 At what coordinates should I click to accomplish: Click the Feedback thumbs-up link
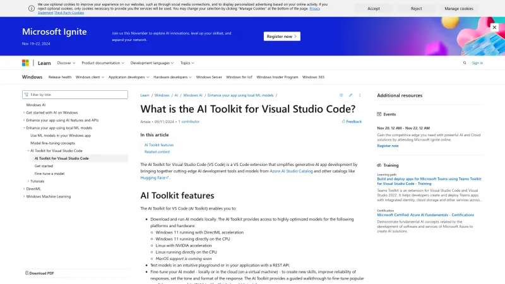pos(352,121)
